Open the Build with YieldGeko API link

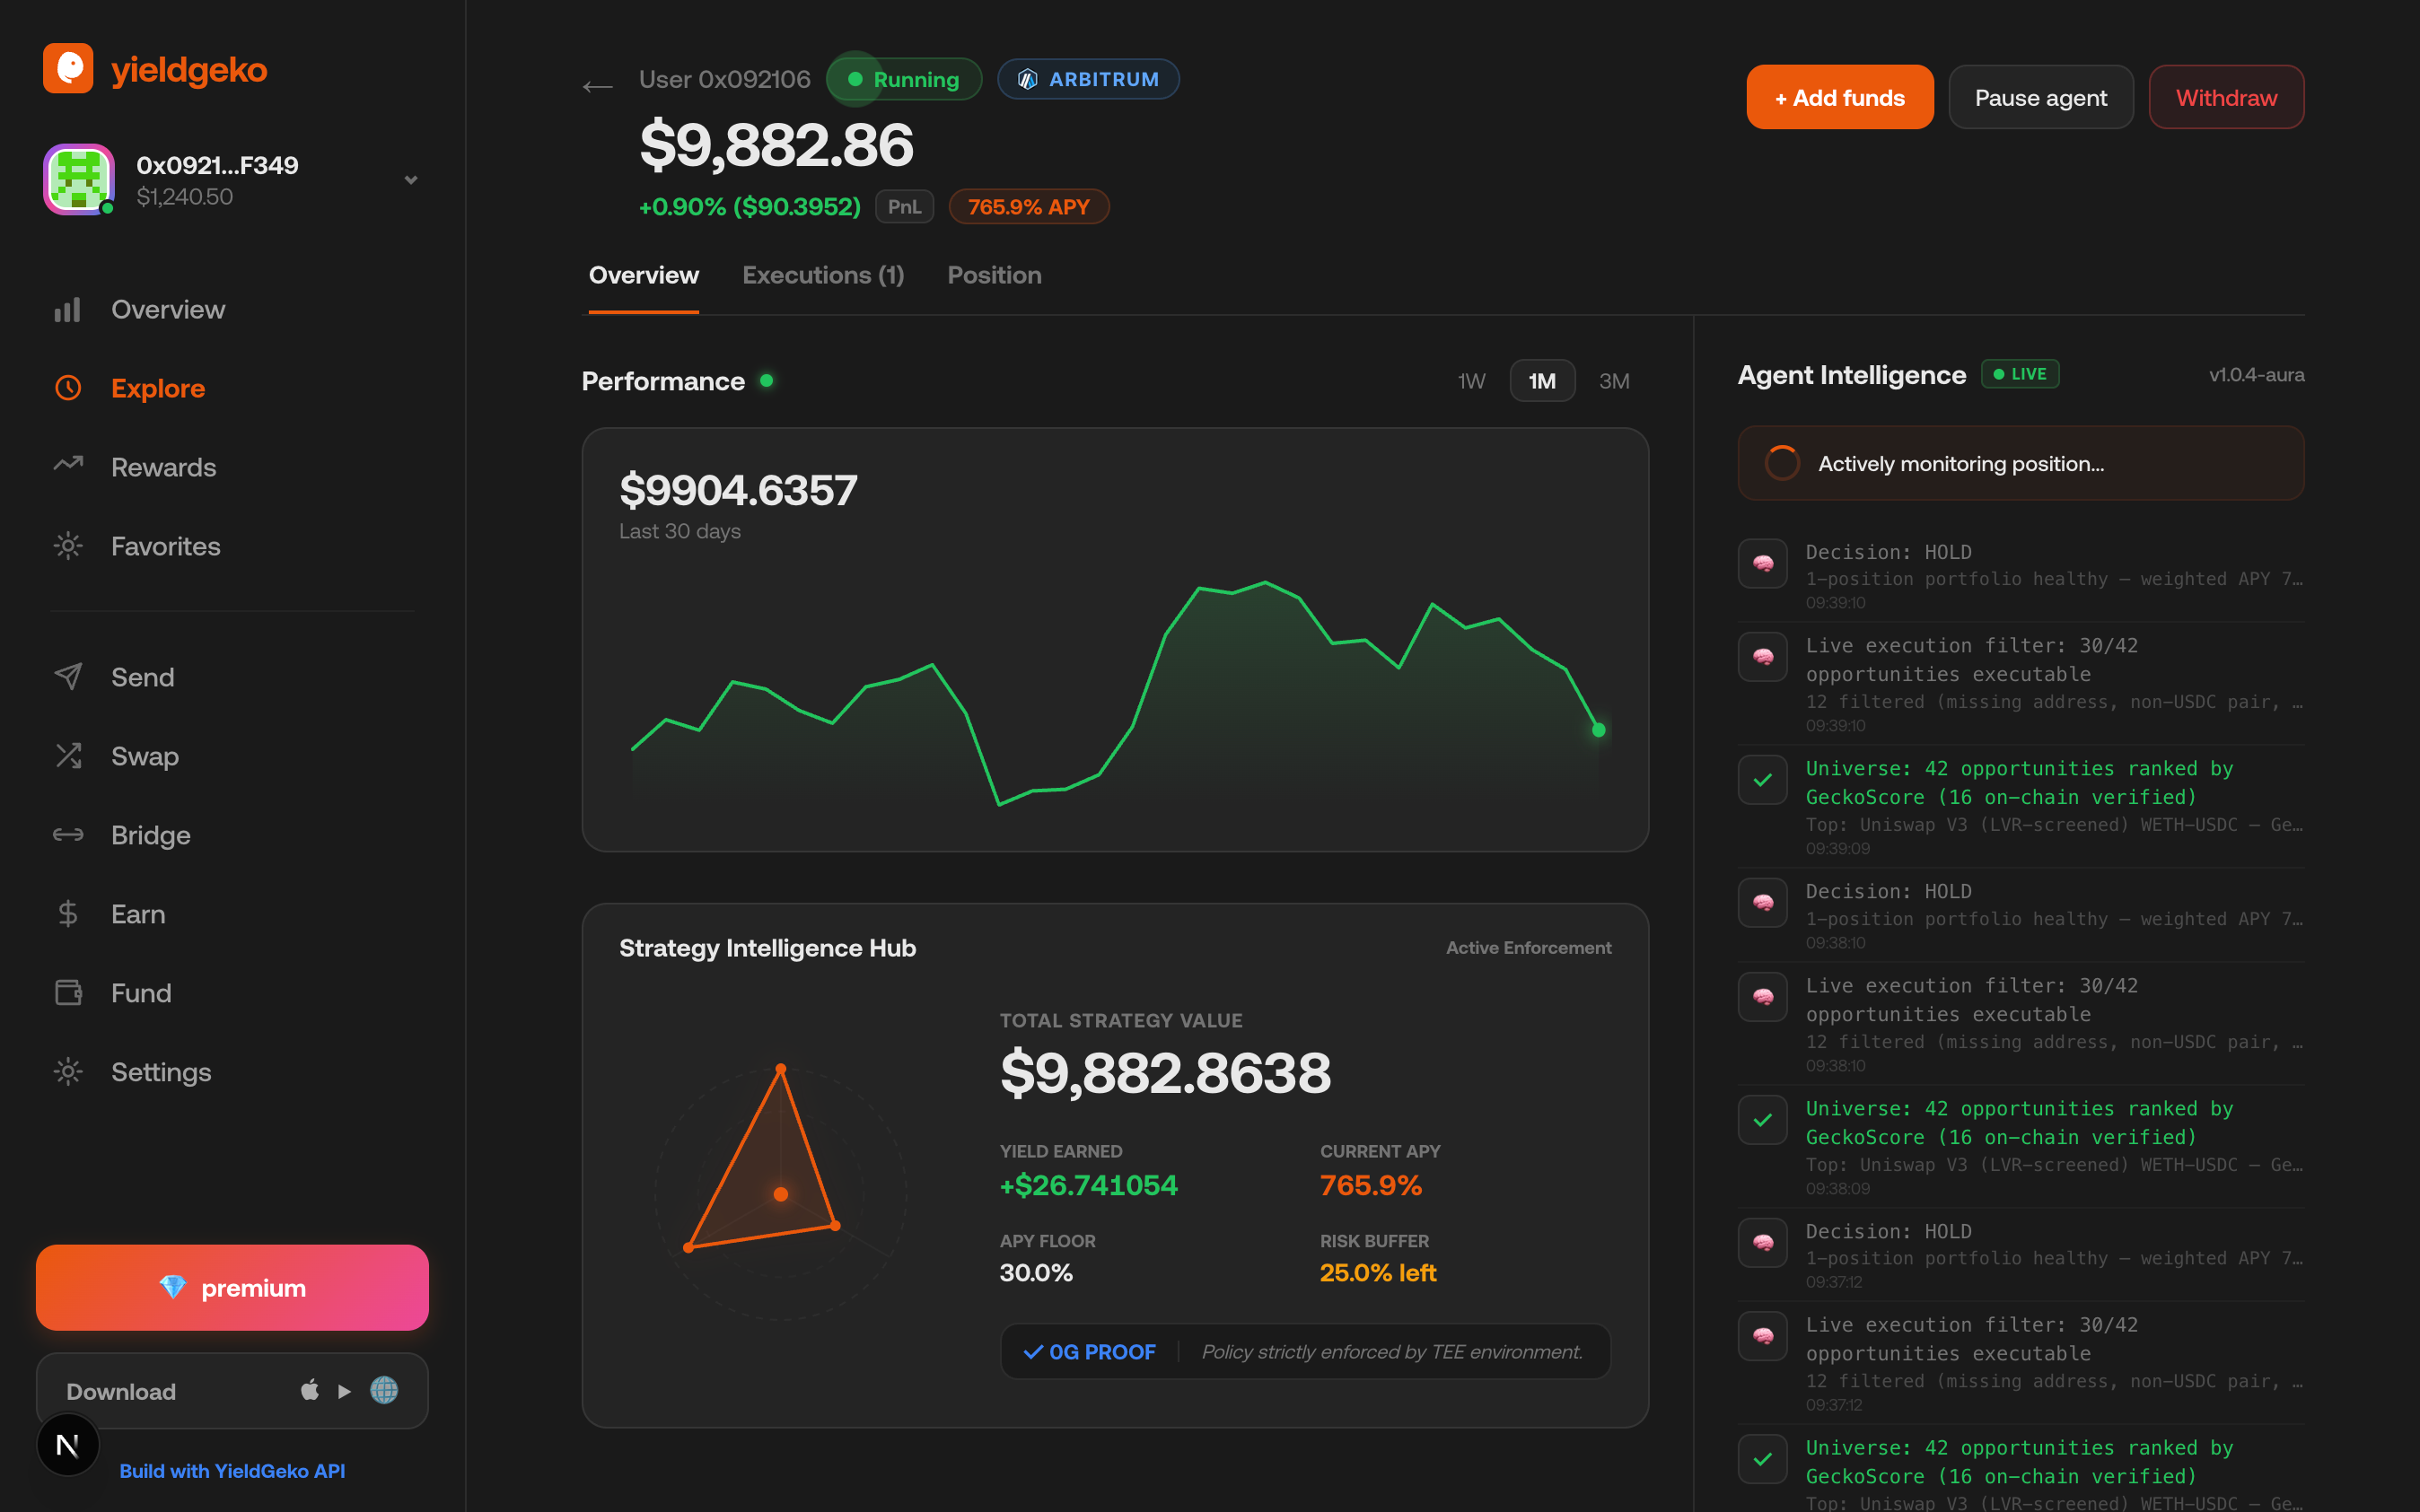tap(232, 1471)
